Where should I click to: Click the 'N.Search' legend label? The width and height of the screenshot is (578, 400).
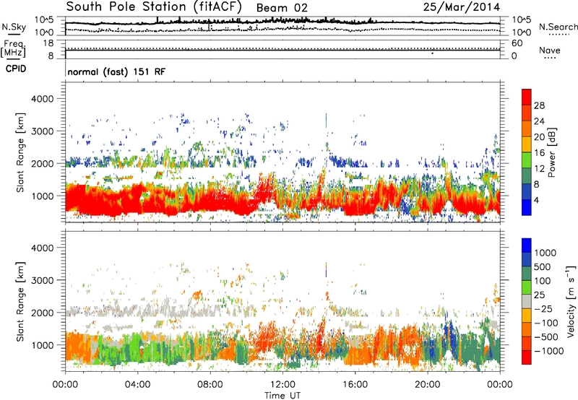(558, 27)
